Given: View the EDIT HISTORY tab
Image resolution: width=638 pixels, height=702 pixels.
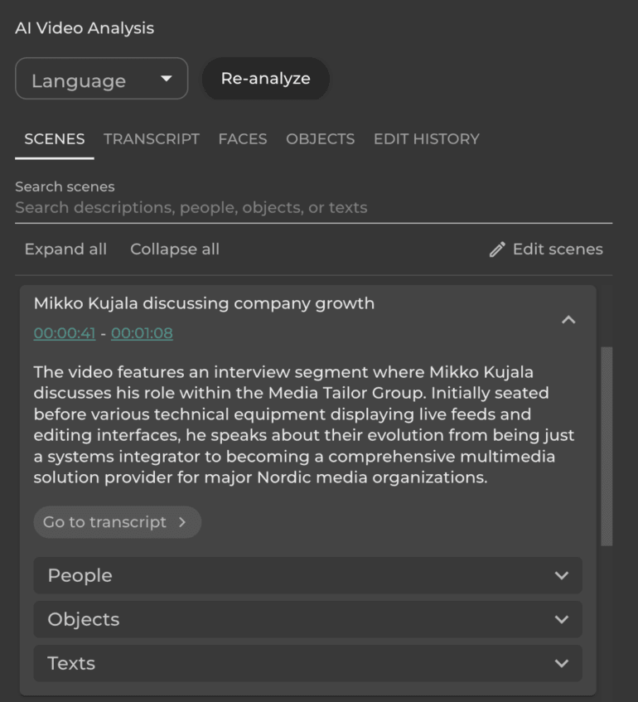Looking at the screenshot, I should point(426,138).
